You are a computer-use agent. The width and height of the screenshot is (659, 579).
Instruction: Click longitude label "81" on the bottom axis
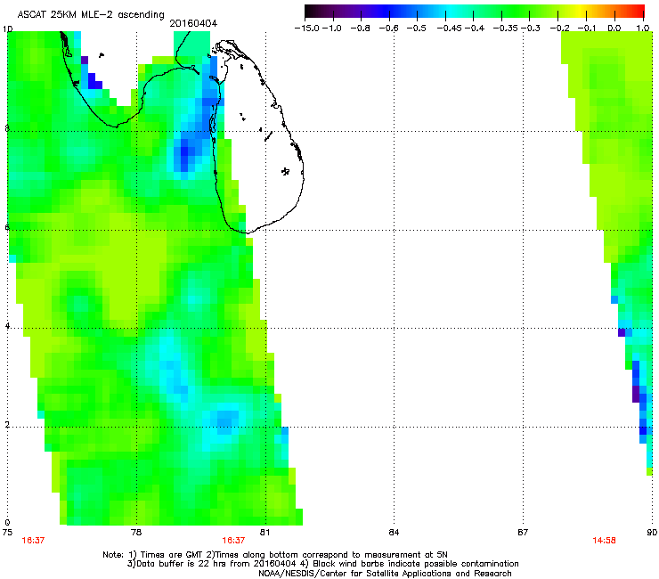(264, 533)
